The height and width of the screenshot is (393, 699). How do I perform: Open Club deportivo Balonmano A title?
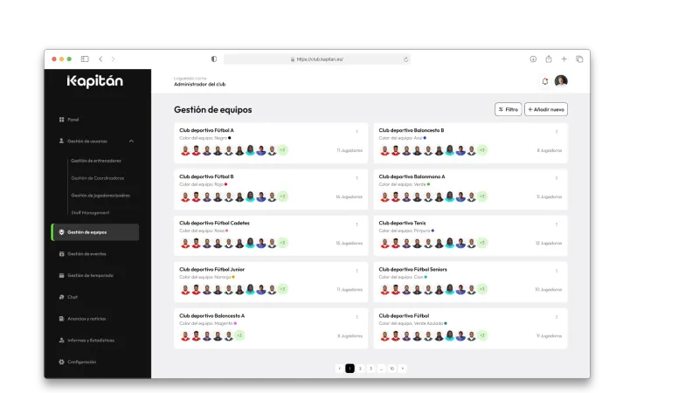coord(412,176)
